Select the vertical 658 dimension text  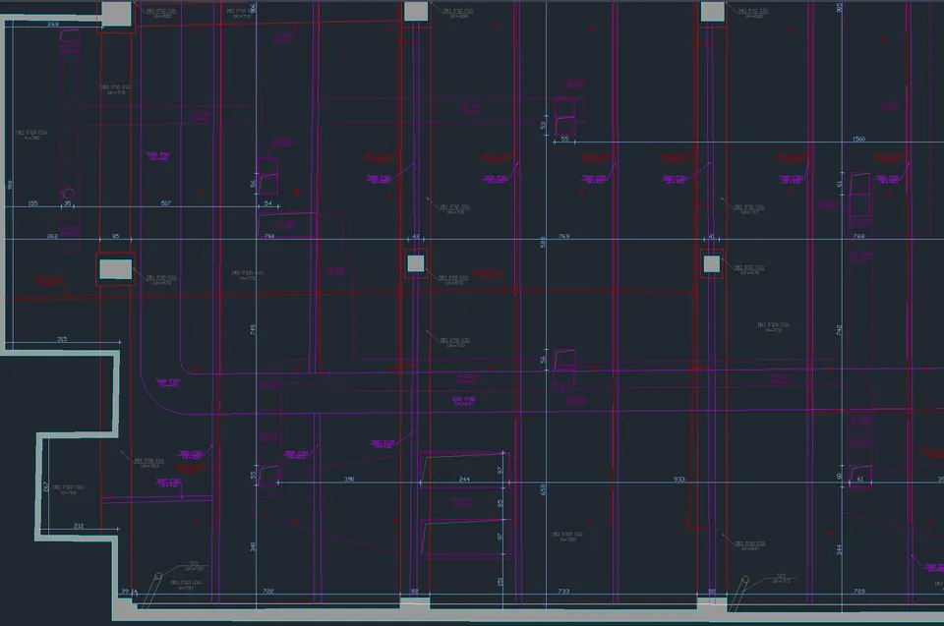pyautogui.click(x=543, y=489)
